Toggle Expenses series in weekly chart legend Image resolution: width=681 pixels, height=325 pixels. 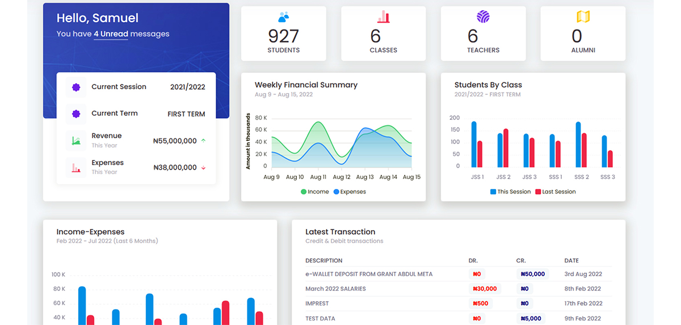[x=350, y=192]
